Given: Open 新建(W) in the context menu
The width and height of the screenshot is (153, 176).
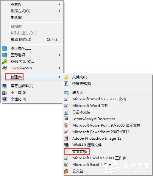Looking at the screenshot, I should [x=32, y=77].
